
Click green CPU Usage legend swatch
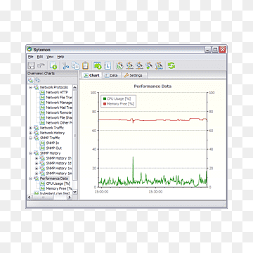coord(105,99)
